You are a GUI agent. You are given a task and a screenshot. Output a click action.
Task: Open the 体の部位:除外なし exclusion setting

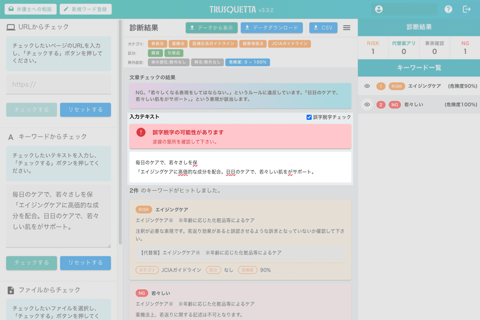point(166,62)
